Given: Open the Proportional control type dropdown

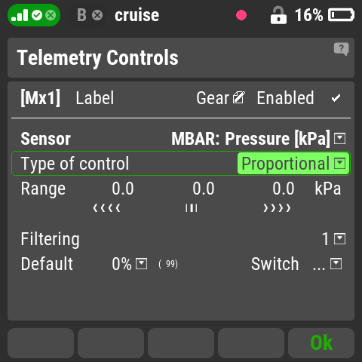Looking at the screenshot, I should tap(293, 164).
